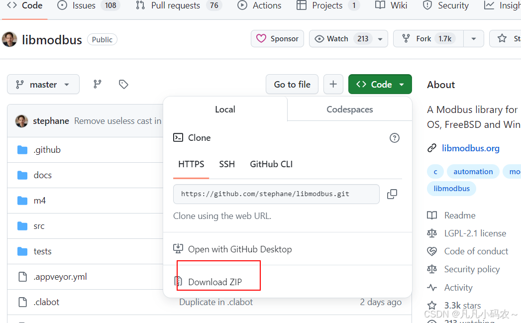Select the HTTPS clone option
Viewport: 521px width, 323px height.
pos(191,164)
